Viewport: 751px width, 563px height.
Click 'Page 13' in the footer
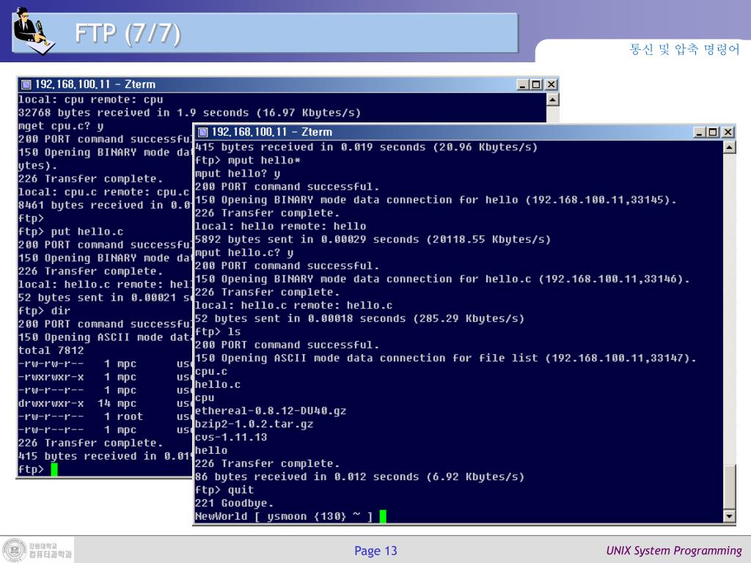(375, 551)
